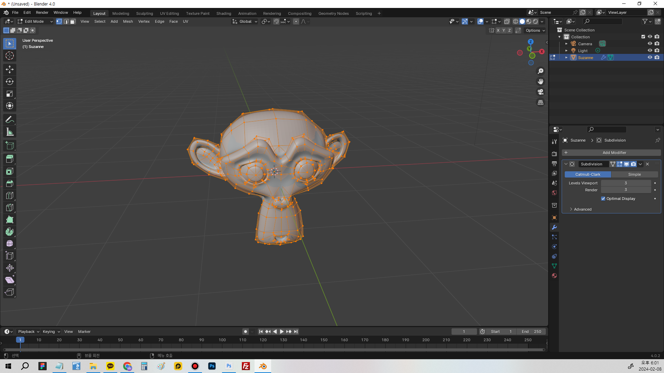The height and width of the screenshot is (373, 664).
Task: Select the Smooth tool
Action: click(10, 244)
